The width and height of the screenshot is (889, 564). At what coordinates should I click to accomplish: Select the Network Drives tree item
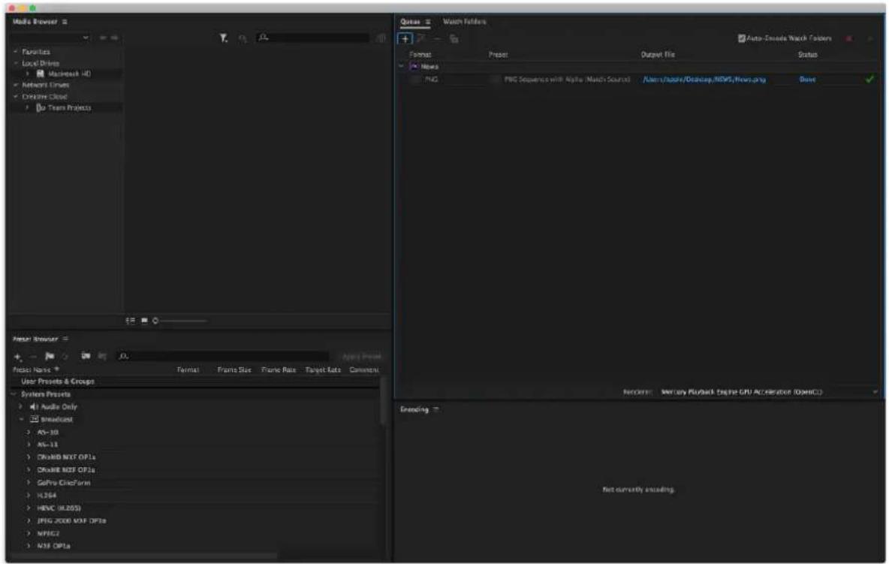click(x=45, y=85)
